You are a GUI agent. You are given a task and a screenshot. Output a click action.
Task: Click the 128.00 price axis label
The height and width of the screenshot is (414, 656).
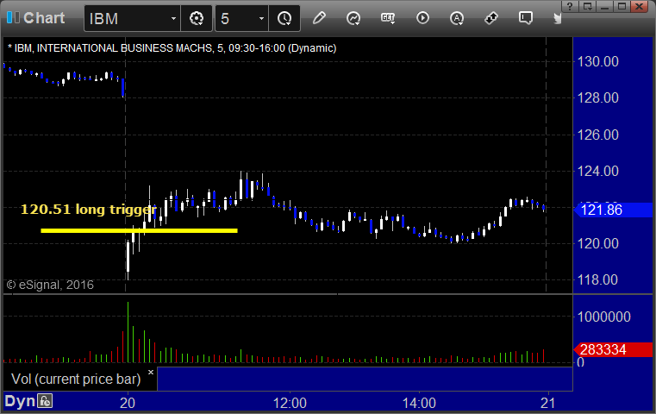pos(598,98)
